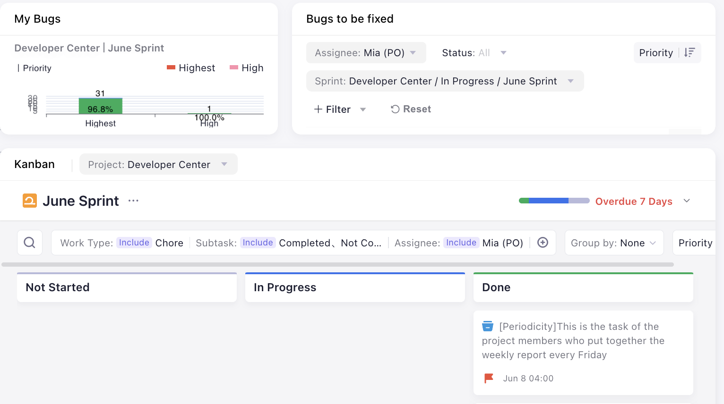Screen dimensions: 724x404
Task: Click the red priority flag on task card
Action: pos(489,378)
